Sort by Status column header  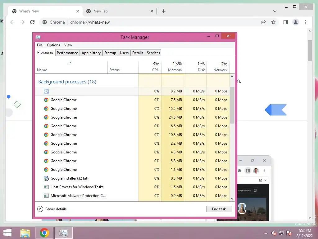[x=123, y=67]
